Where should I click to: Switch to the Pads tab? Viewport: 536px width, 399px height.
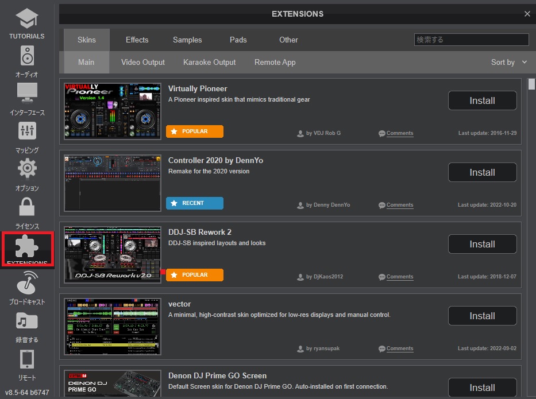tap(238, 40)
